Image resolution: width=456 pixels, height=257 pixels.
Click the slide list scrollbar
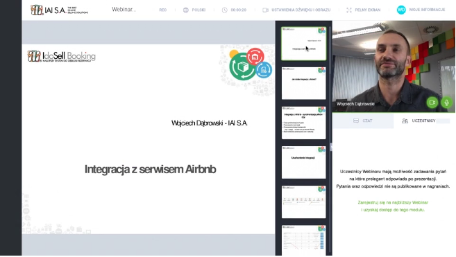(x=330, y=139)
